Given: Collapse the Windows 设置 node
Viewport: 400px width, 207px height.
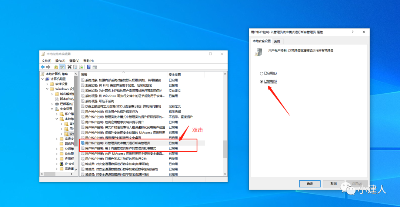Looking at the screenshot, I should click(47, 89).
